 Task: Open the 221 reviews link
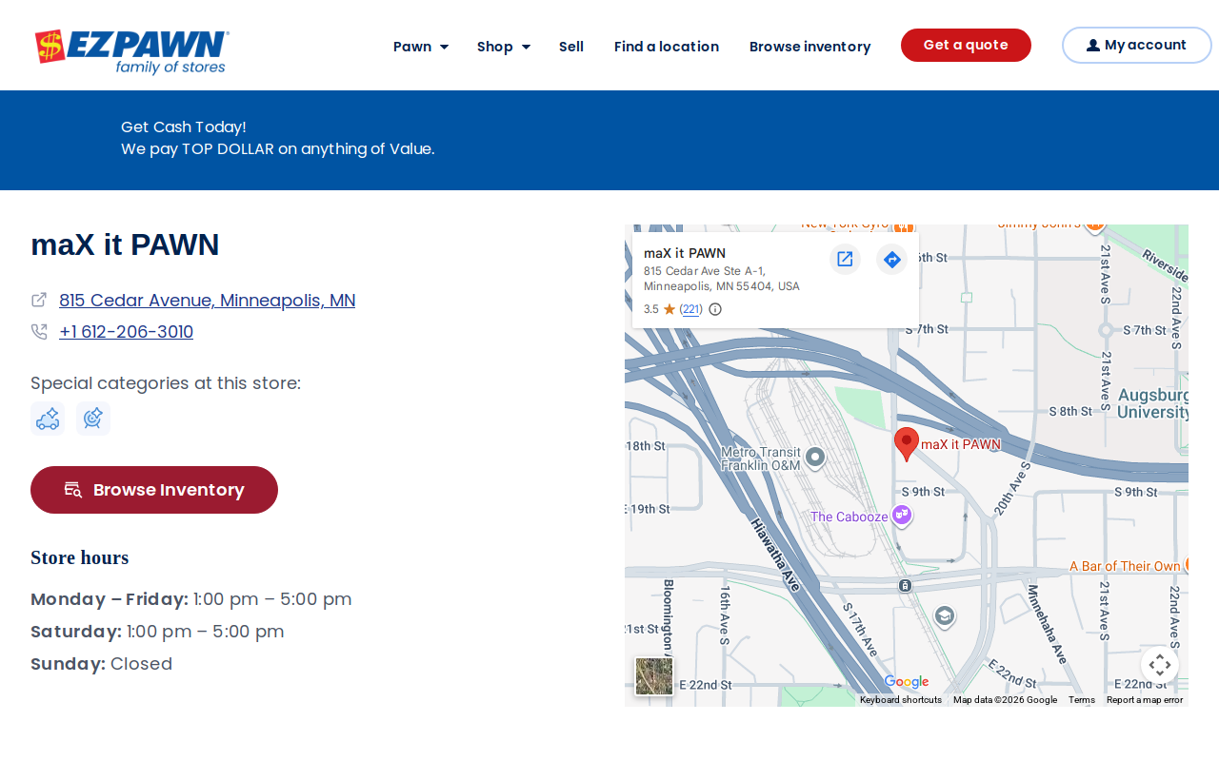[x=691, y=309]
